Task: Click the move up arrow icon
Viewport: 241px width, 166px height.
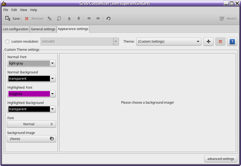Action: 69,19
